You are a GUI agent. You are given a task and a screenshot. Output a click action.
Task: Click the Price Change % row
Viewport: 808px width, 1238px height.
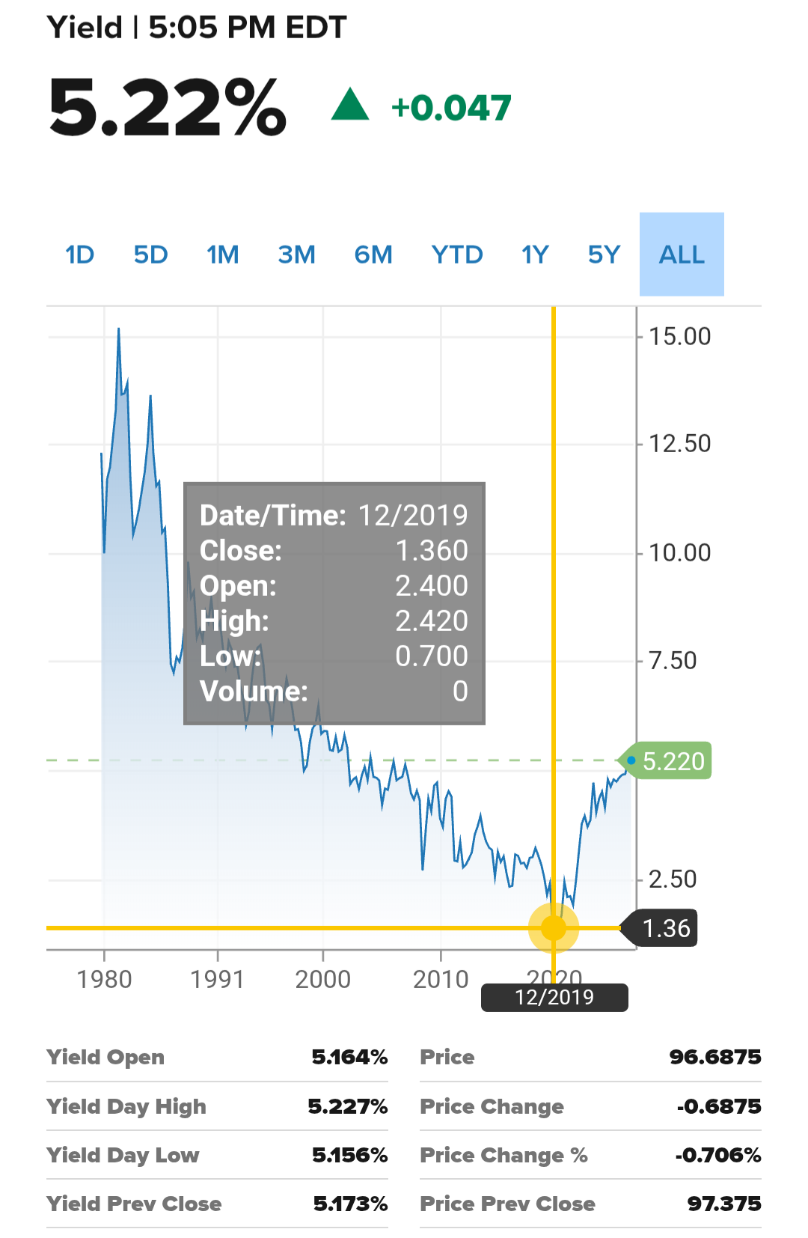click(590, 1155)
